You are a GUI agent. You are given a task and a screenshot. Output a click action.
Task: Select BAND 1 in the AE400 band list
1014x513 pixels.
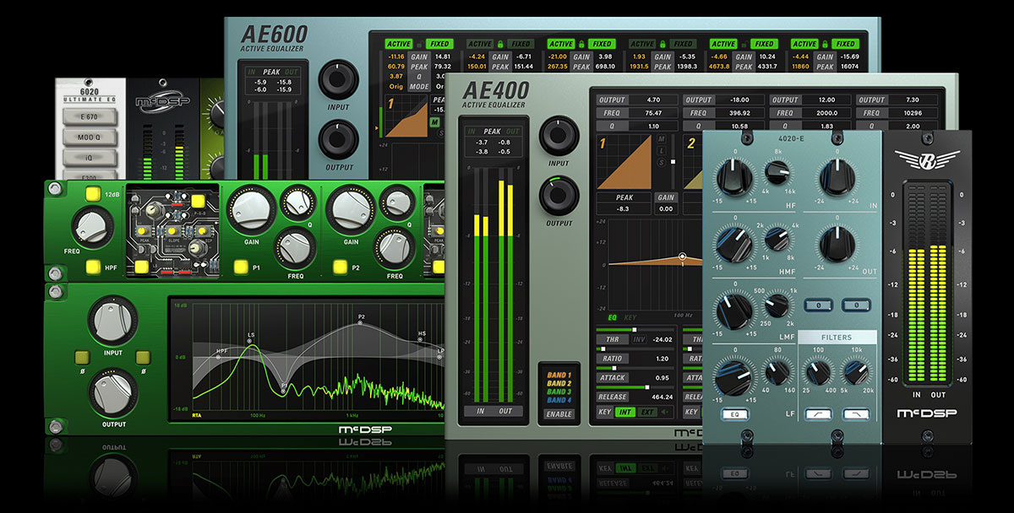559,375
